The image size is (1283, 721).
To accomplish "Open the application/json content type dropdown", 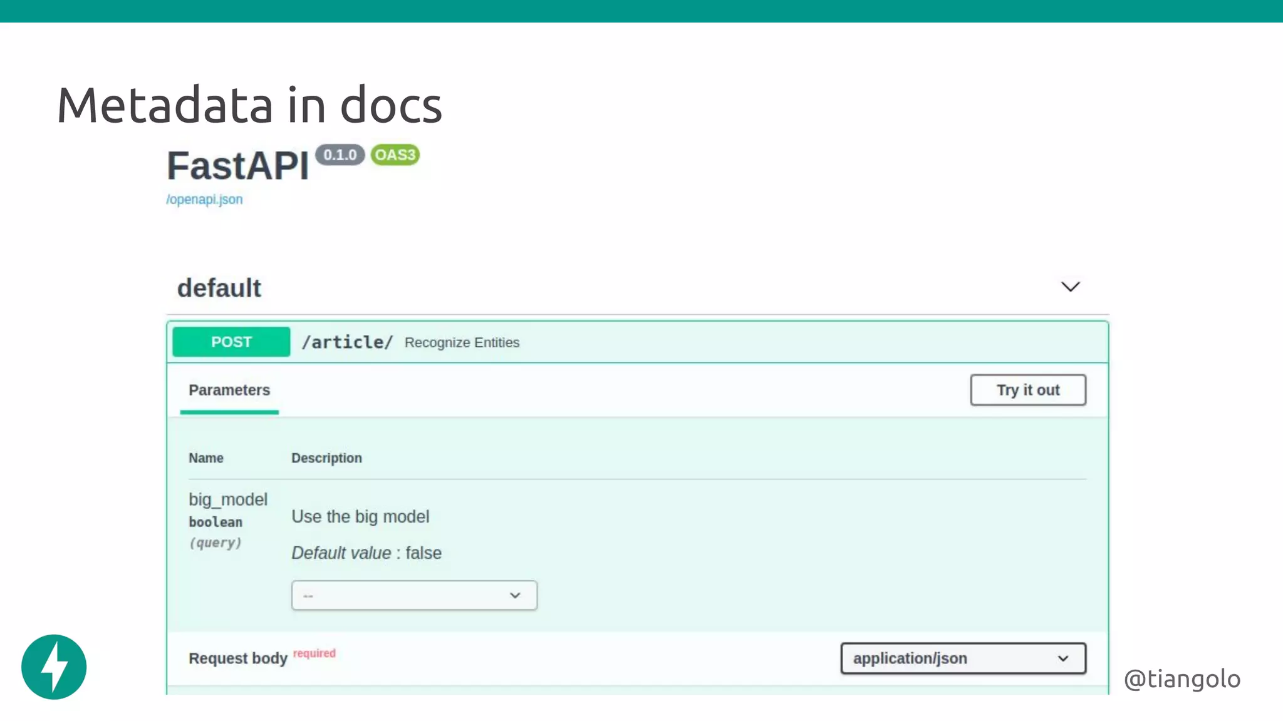I will [x=962, y=658].
